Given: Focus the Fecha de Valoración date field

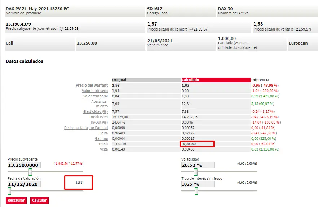Looking at the screenshot, I should click(24, 184).
